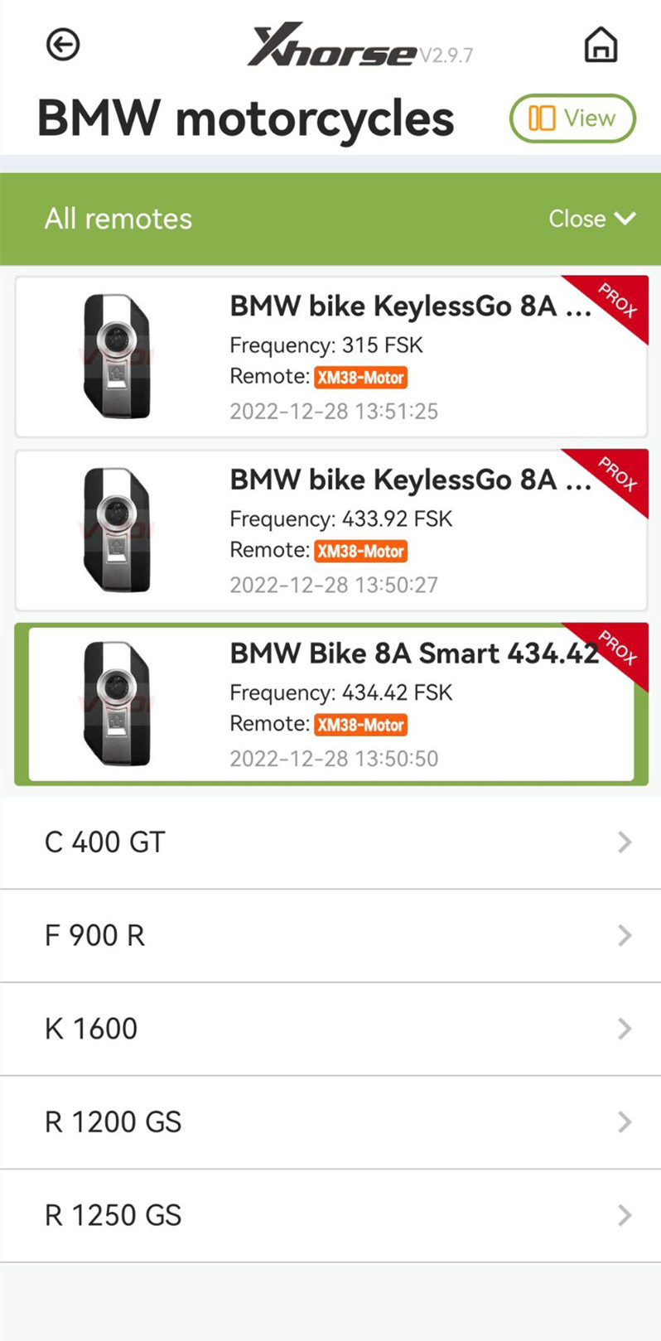Tap the back arrow icon

coord(63,45)
